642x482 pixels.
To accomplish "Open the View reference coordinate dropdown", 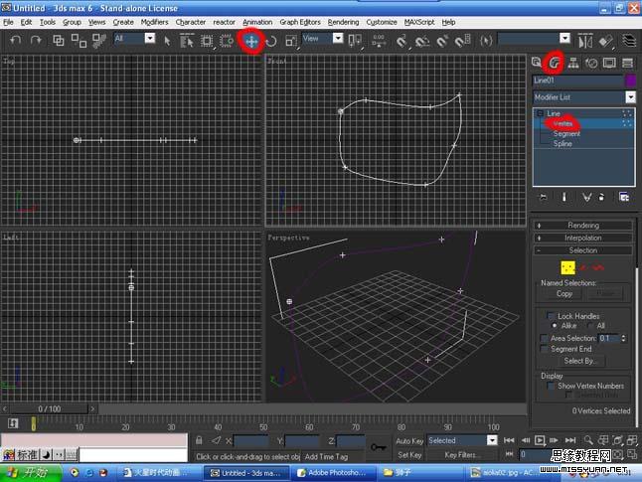I will click(338, 38).
